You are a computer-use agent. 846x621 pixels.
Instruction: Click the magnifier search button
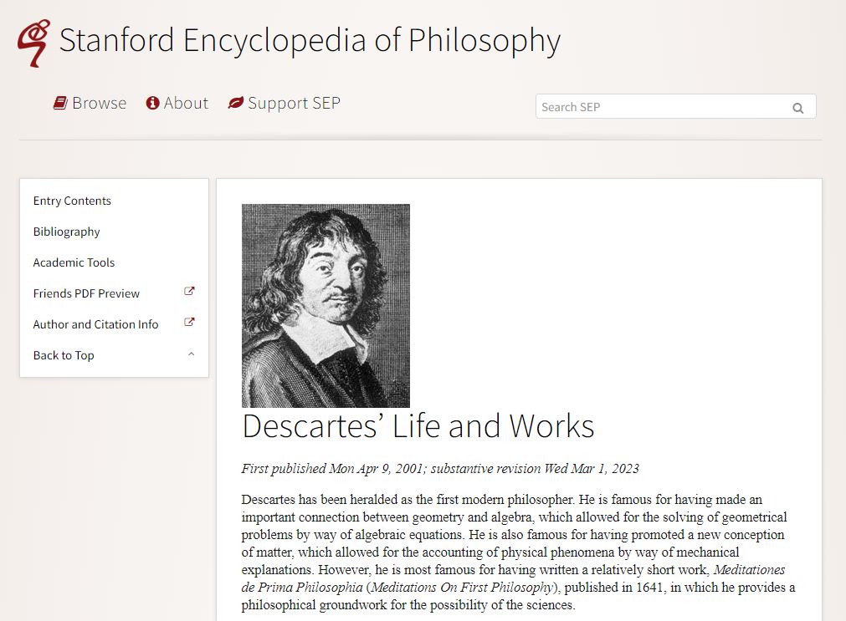click(798, 108)
